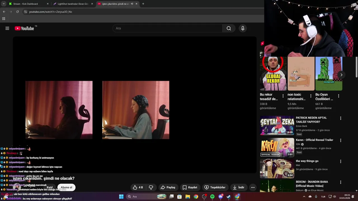Dislike the video with thumbs-down
The height and width of the screenshot is (201, 358).
click(151, 187)
